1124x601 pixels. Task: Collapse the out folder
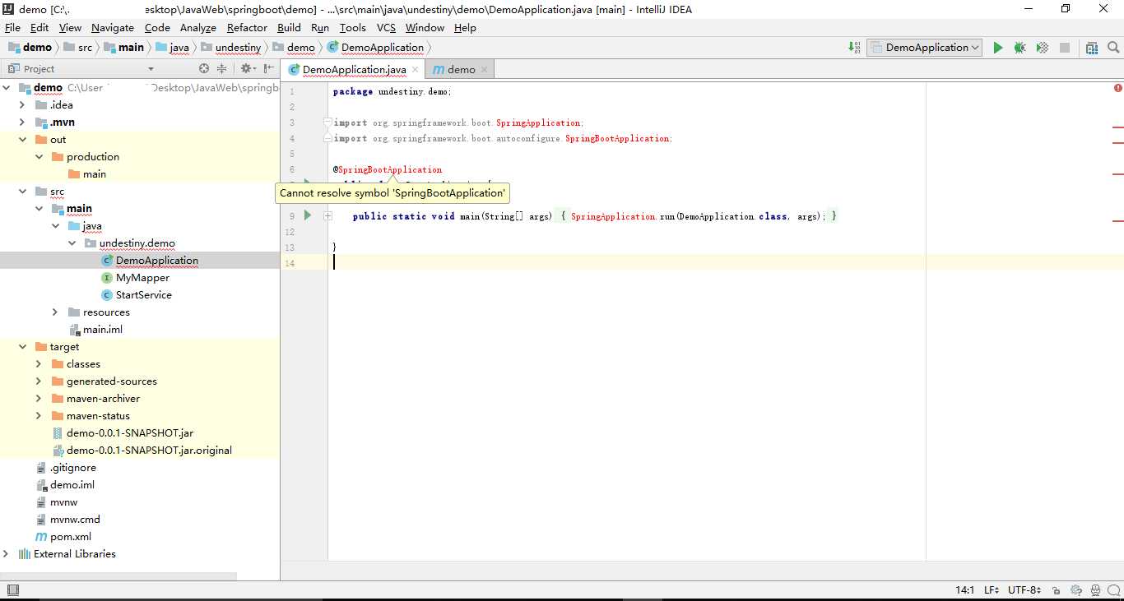click(x=22, y=140)
